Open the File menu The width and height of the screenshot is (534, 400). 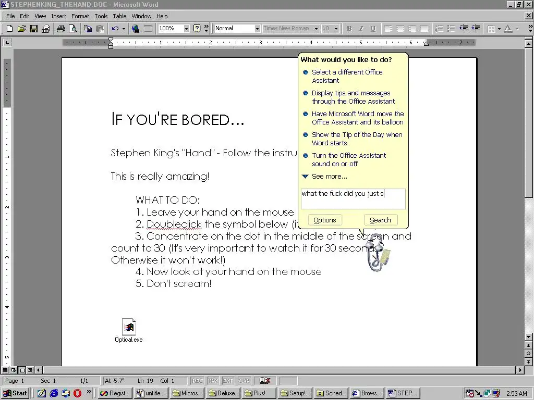10,16
